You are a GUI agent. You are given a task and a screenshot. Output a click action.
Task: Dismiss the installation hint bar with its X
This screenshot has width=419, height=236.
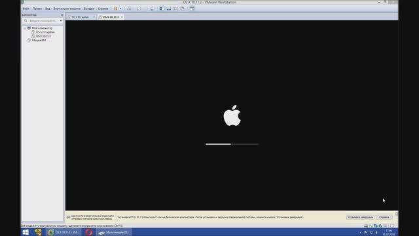tap(396, 214)
